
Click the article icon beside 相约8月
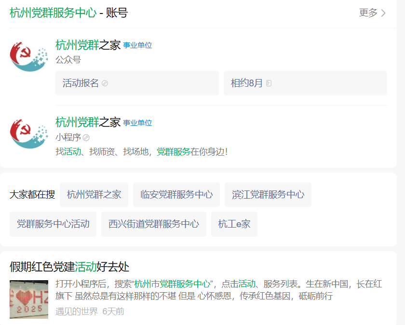coord(269,83)
